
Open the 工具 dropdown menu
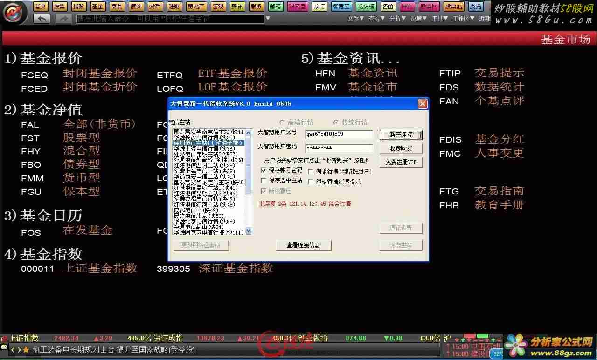coord(440,19)
